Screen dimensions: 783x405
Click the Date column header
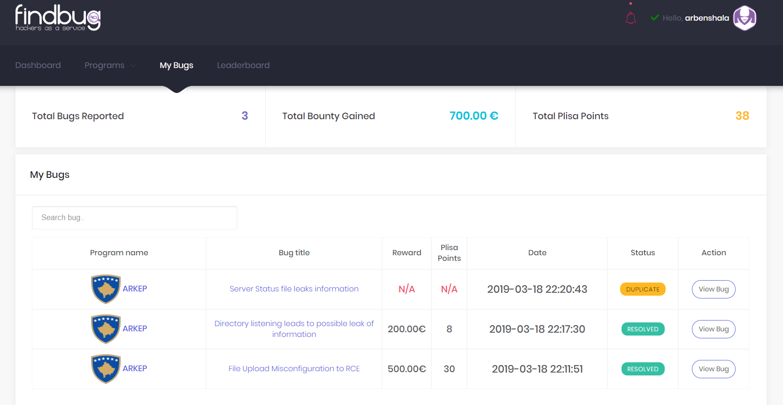click(x=537, y=252)
